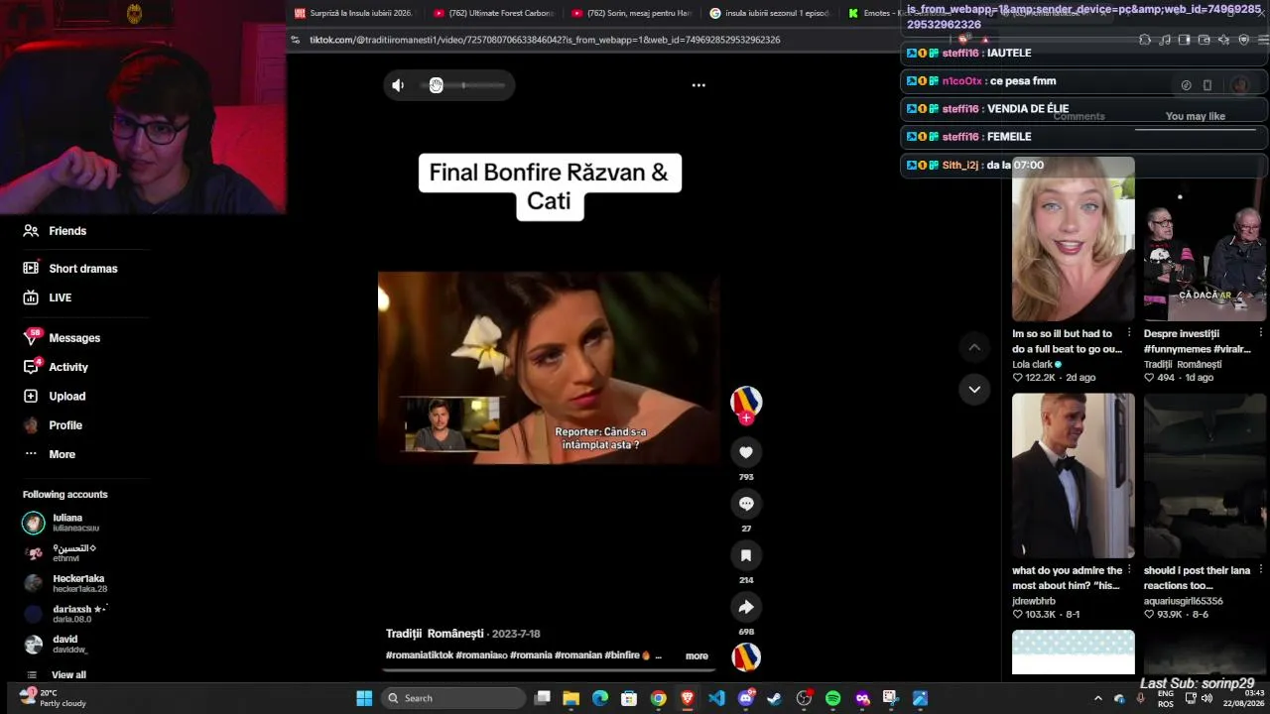1270x714 pixels.
Task: Switch to the Ultimate Forest Carbon YouTube tab
Action: click(x=492, y=13)
